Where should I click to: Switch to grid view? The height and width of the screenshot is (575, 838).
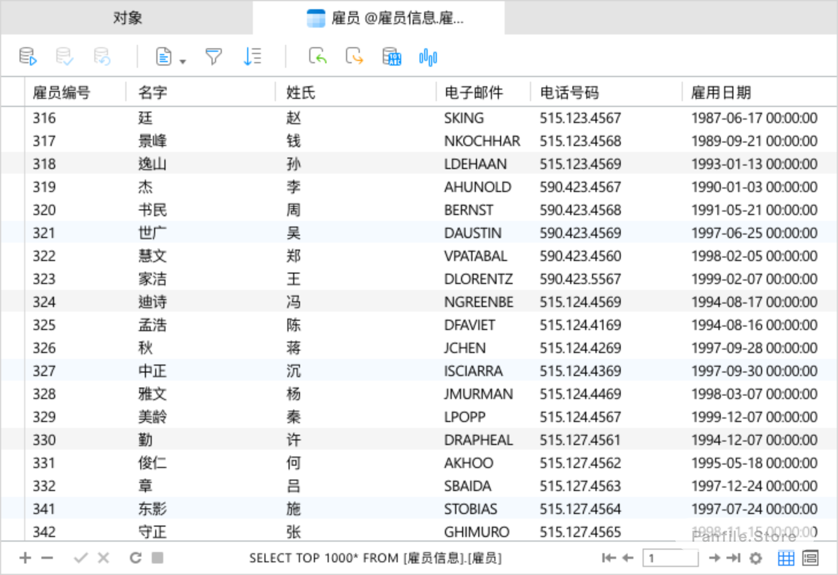786,558
